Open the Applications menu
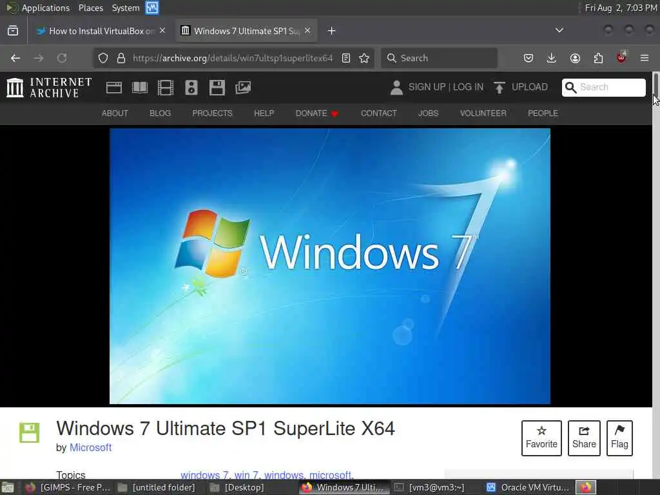The image size is (660, 495). click(46, 8)
